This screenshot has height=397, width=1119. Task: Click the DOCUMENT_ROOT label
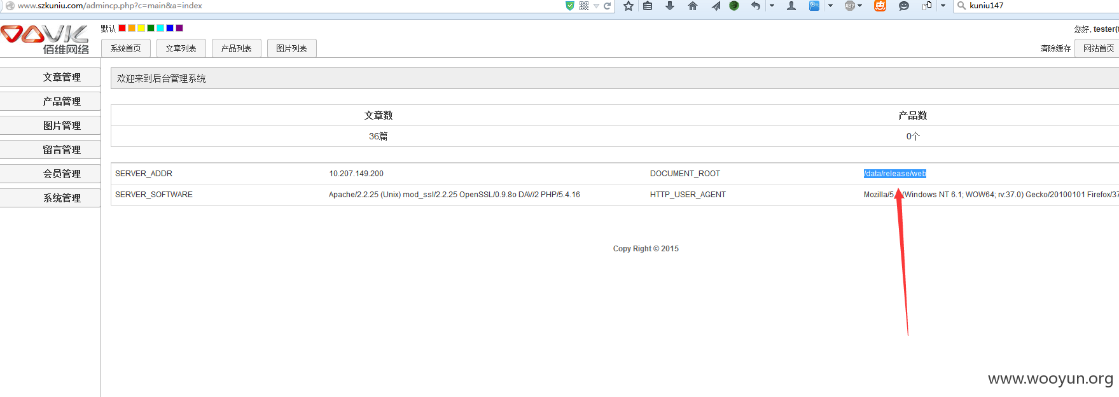685,174
